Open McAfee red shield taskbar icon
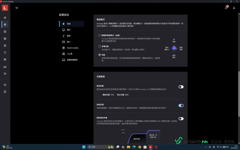The image size is (240, 150). click(156, 147)
